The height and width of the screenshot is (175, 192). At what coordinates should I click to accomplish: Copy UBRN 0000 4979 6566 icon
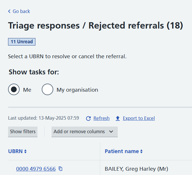[60, 169]
